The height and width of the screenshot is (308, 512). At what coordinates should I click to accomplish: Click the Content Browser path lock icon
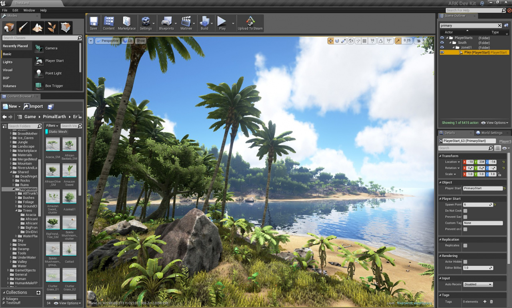point(80,117)
